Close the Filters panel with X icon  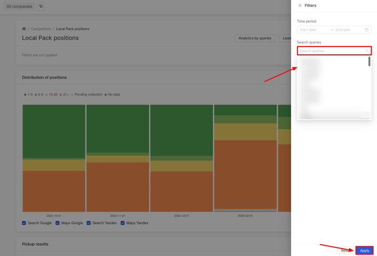tap(300, 5)
